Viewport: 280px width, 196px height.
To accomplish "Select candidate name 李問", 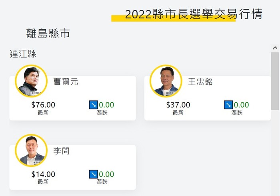I will tap(62, 151).
